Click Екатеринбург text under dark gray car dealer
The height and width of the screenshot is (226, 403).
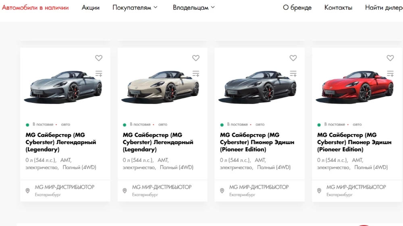point(242,195)
